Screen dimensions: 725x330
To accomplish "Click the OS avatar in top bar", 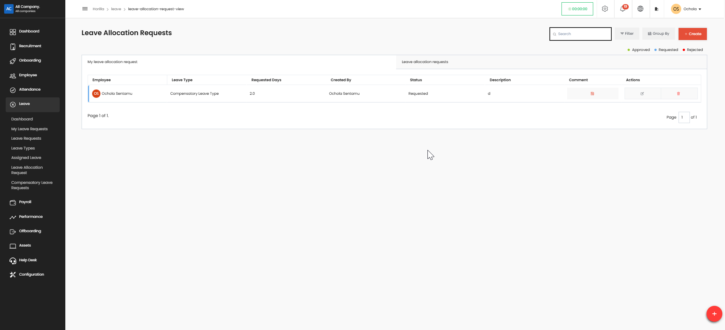I will 676,9.
